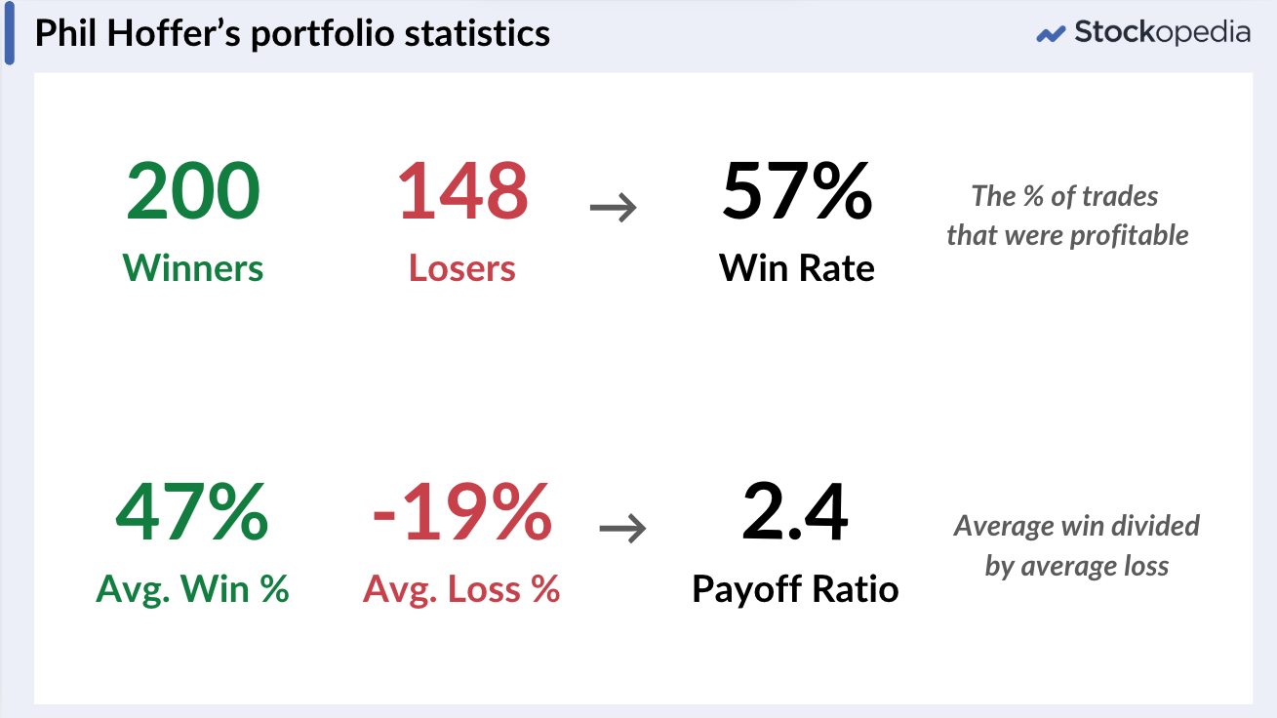Select the Avg. Win % label

pyautogui.click(x=192, y=589)
